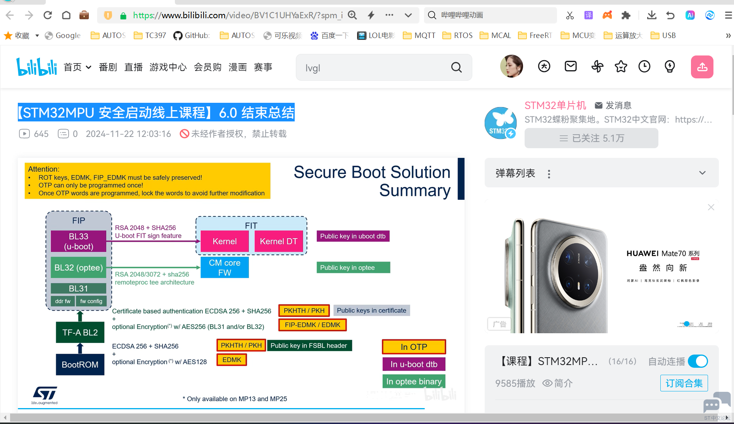This screenshot has height=424, width=734.
Task: Open the USB bookmark folder
Action: pos(663,35)
